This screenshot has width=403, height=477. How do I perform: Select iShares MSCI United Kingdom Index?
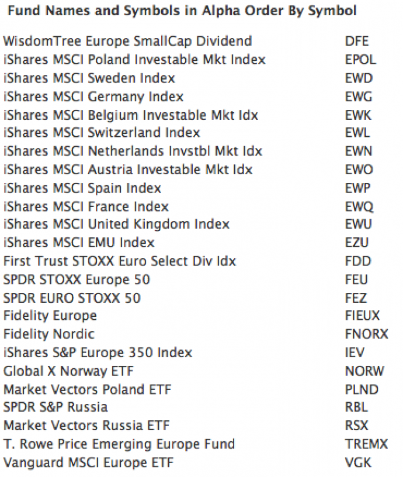point(116,224)
